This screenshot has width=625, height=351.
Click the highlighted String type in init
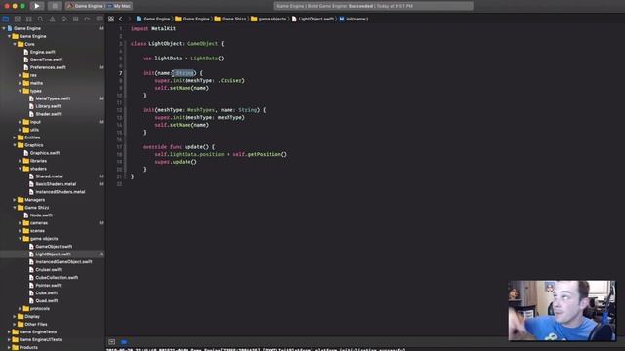coord(184,73)
